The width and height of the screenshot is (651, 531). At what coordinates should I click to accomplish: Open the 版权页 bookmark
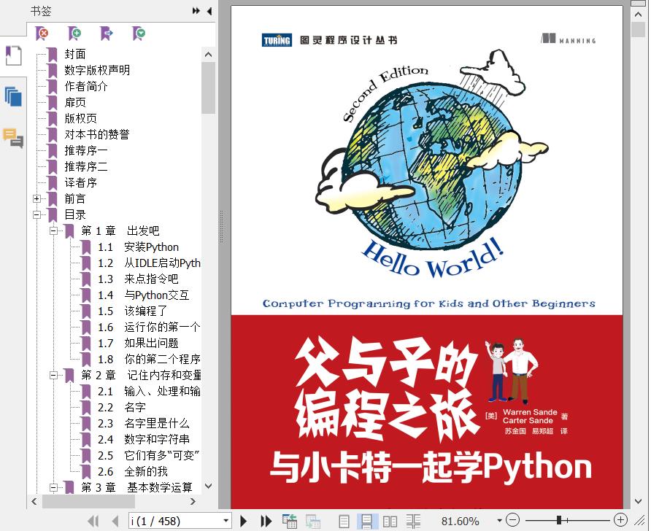(x=80, y=119)
